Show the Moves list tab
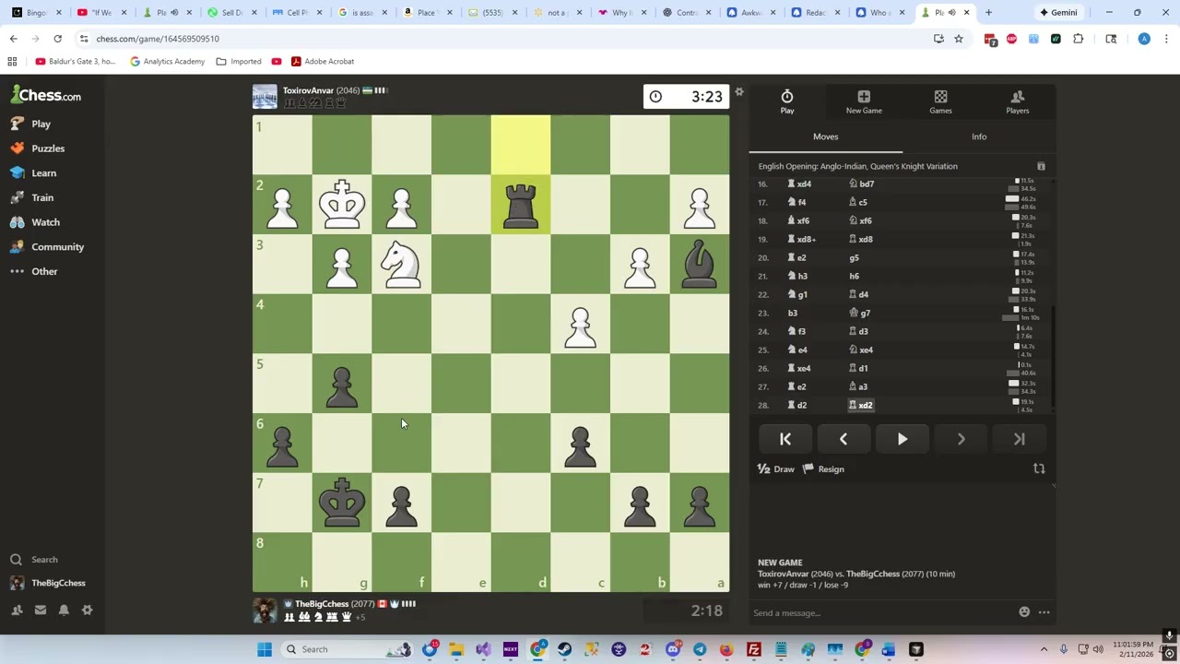The width and height of the screenshot is (1180, 664). [826, 136]
